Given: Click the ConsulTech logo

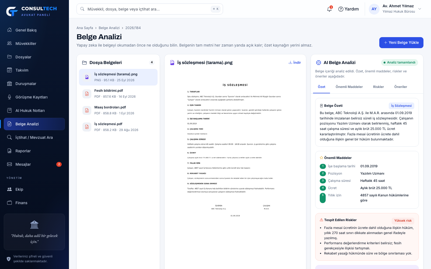Looking at the screenshot, I should pyautogui.click(x=32, y=11).
